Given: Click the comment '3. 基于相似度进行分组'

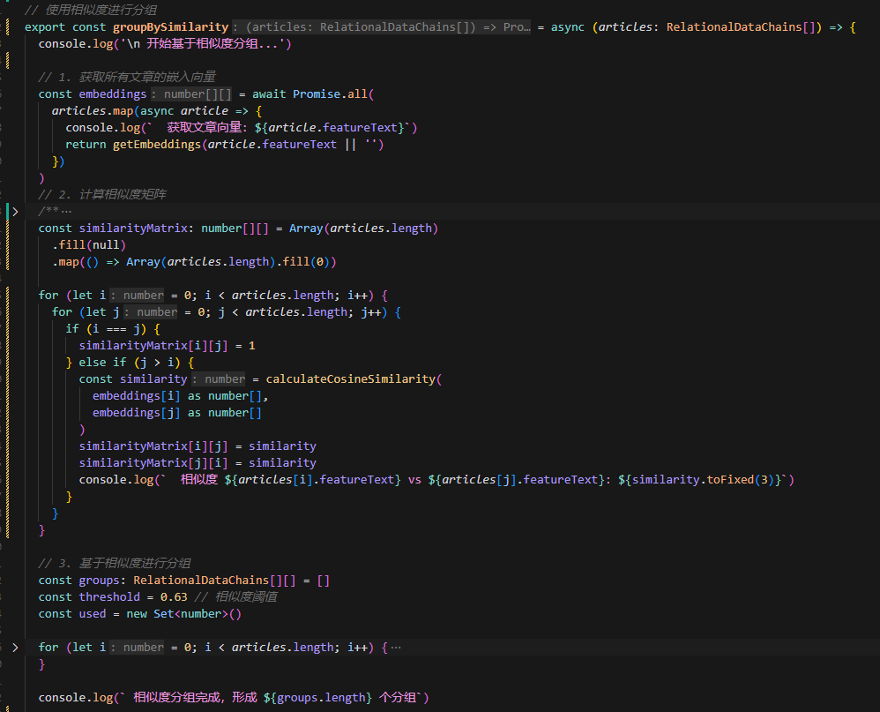Looking at the screenshot, I should tap(115, 563).
